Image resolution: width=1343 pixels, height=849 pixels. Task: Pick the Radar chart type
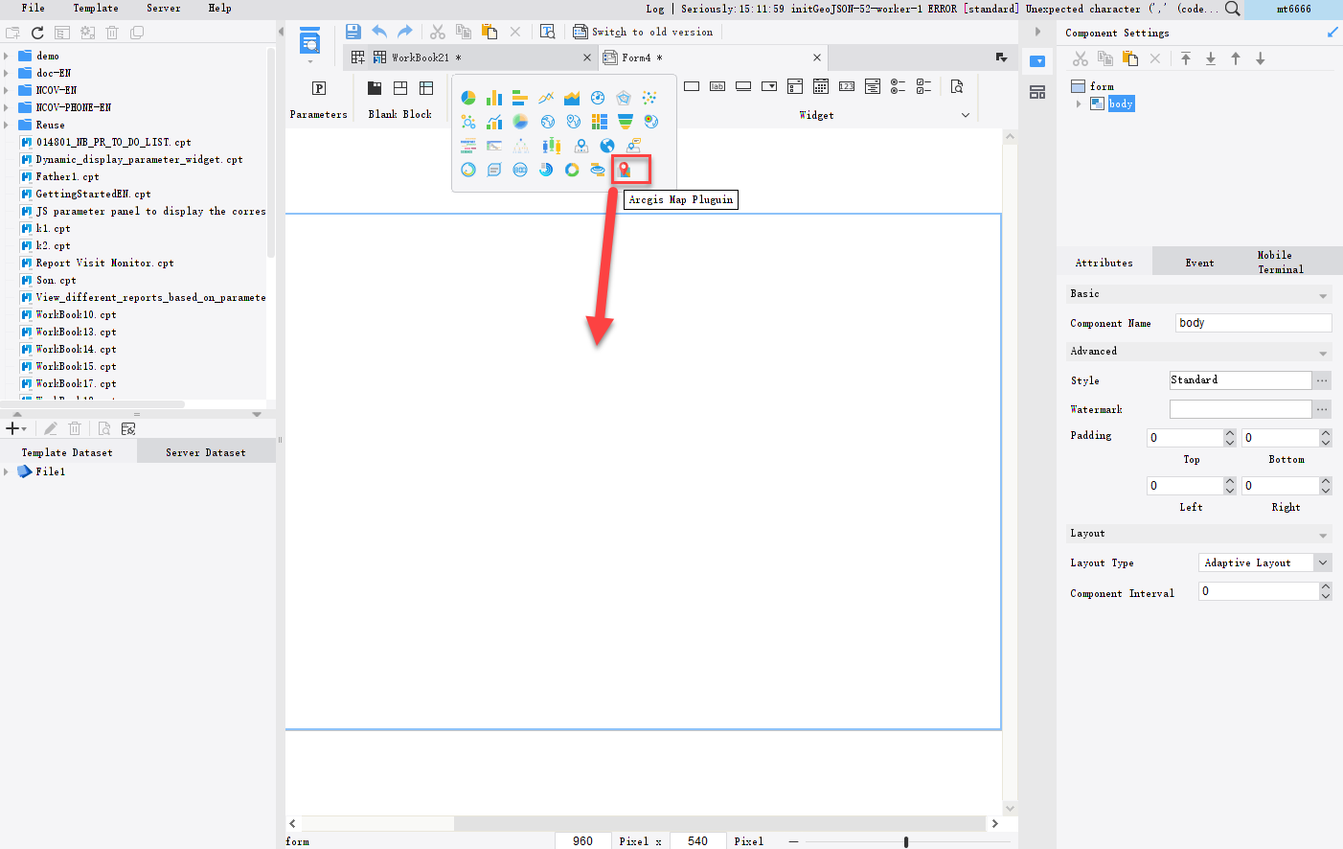623,97
